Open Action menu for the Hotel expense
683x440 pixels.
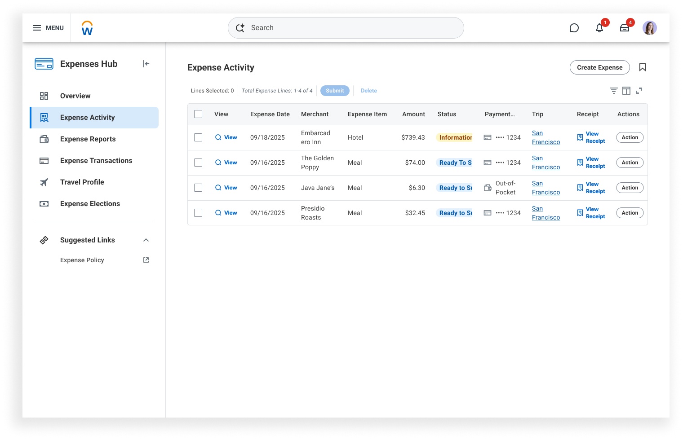(x=630, y=137)
